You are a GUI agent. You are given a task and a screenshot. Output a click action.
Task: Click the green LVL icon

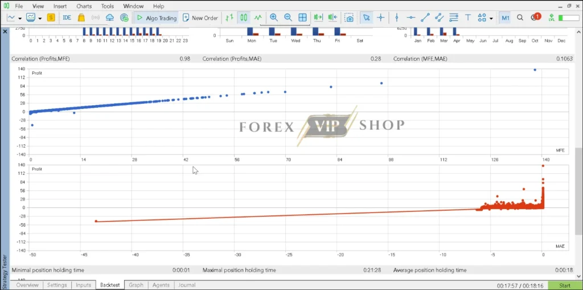551,18
